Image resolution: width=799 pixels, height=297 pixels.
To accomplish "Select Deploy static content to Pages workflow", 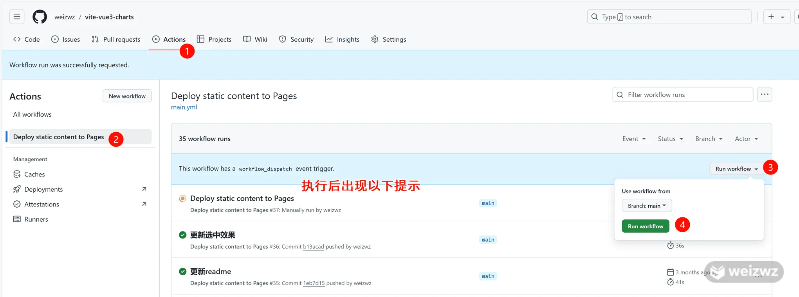I will 80,137.
